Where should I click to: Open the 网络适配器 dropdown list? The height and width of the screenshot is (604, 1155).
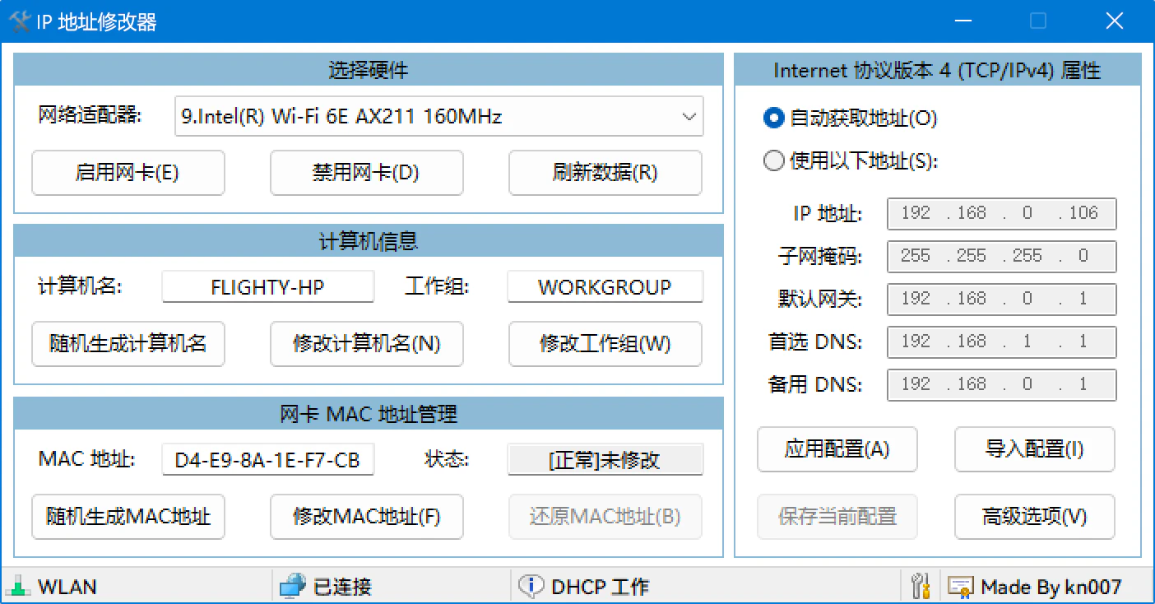tap(439, 116)
